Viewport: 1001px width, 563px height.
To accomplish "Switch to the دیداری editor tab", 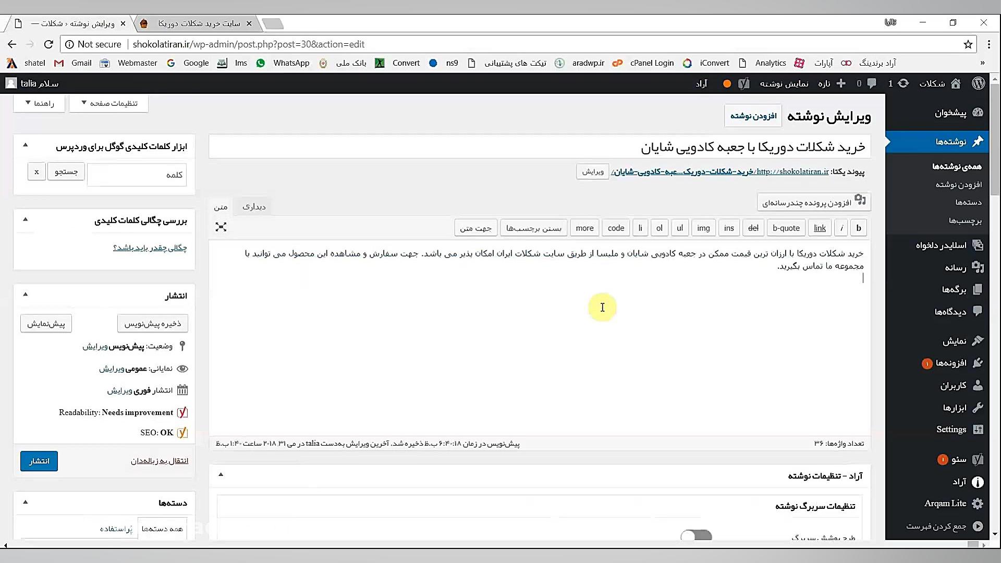I will tap(254, 206).
